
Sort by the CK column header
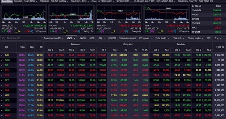tap(6, 47)
